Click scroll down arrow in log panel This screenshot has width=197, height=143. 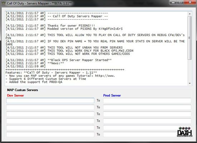point(189,83)
